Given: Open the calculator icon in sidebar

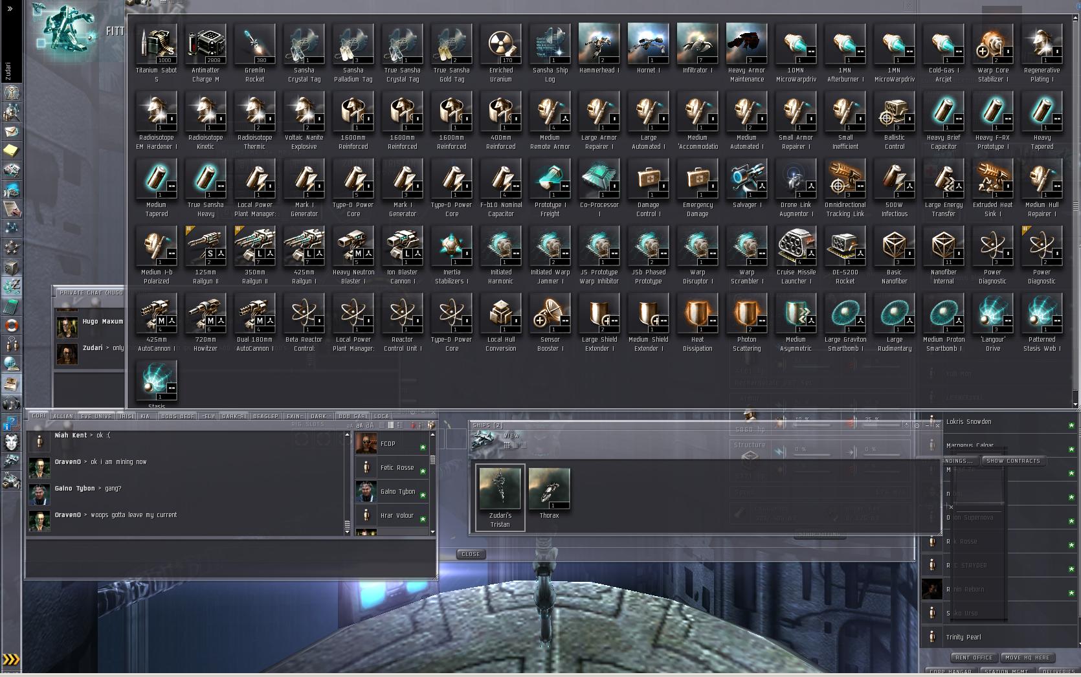Looking at the screenshot, I should tap(11, 307).
